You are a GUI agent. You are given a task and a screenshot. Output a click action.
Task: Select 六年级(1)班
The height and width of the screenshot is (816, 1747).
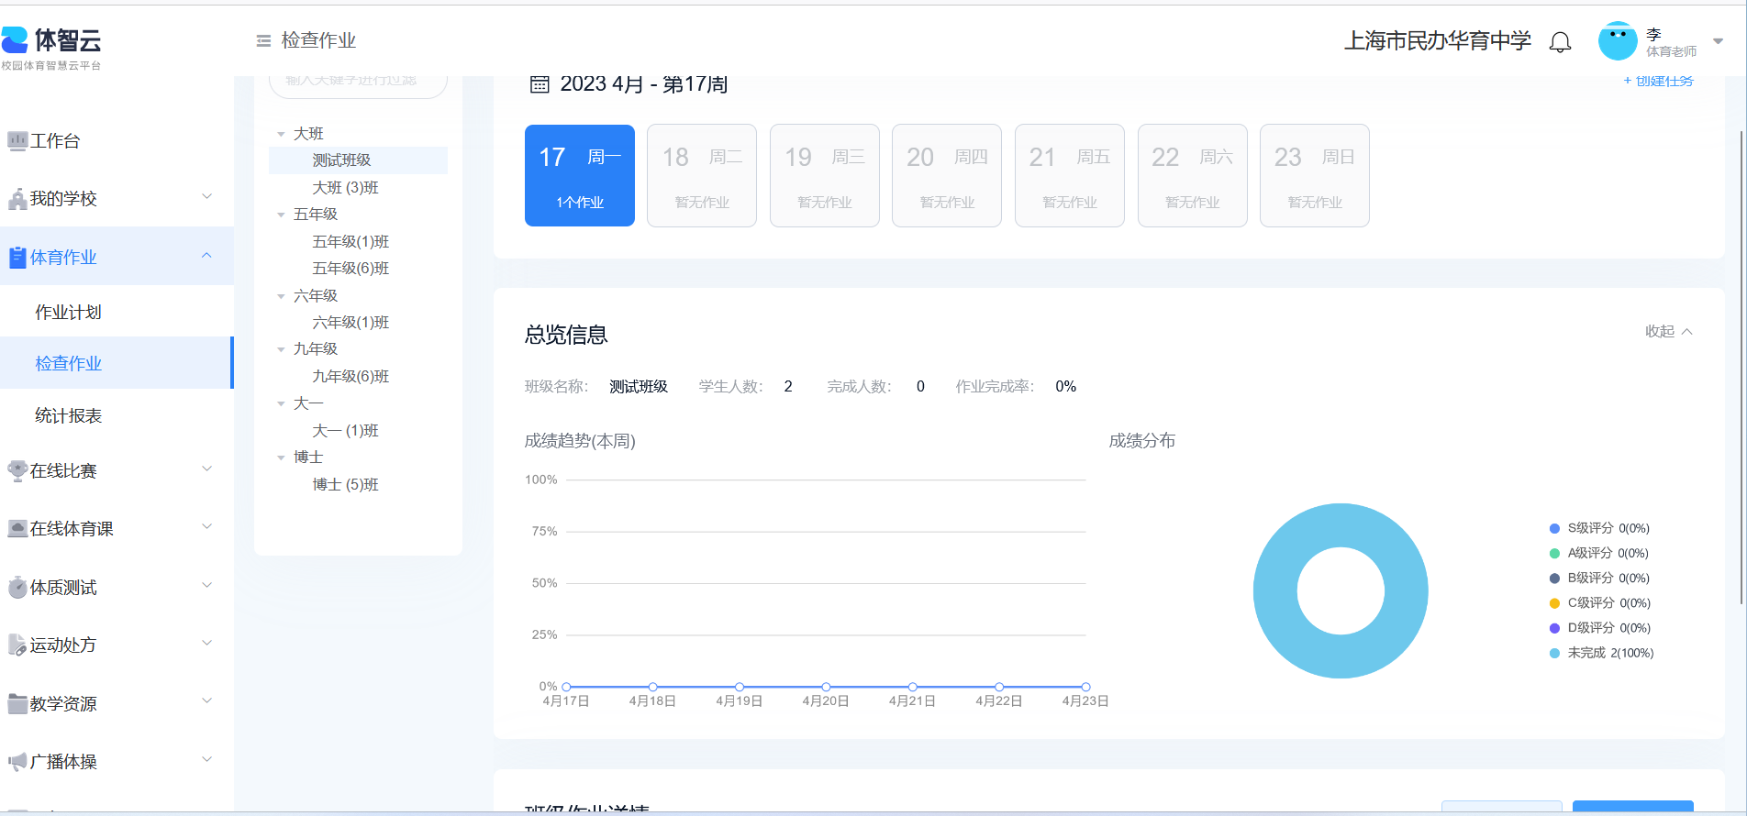click(351, 322)
